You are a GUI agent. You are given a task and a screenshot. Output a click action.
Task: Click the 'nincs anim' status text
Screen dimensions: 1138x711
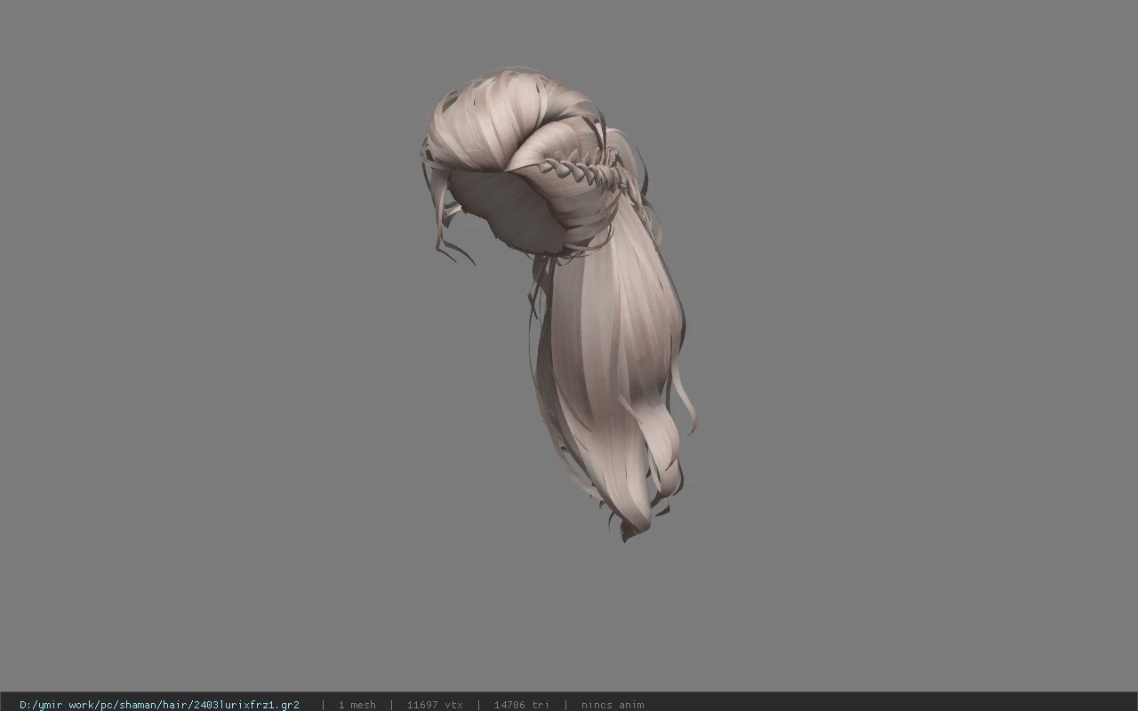(613, 705)
